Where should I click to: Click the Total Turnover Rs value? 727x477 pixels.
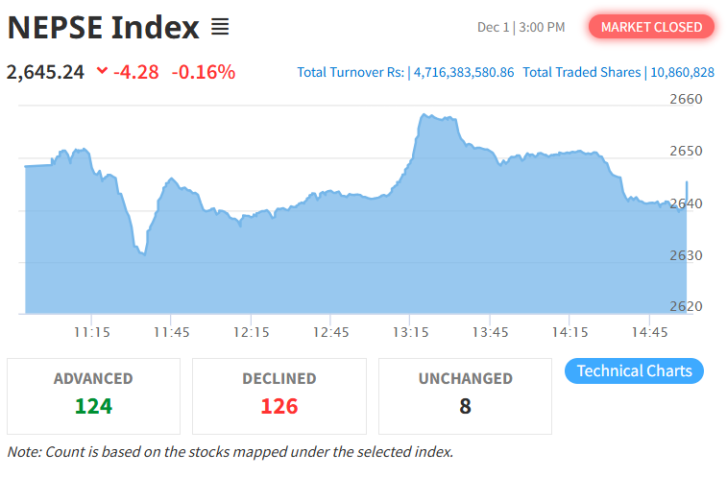[x=464, y=72]
